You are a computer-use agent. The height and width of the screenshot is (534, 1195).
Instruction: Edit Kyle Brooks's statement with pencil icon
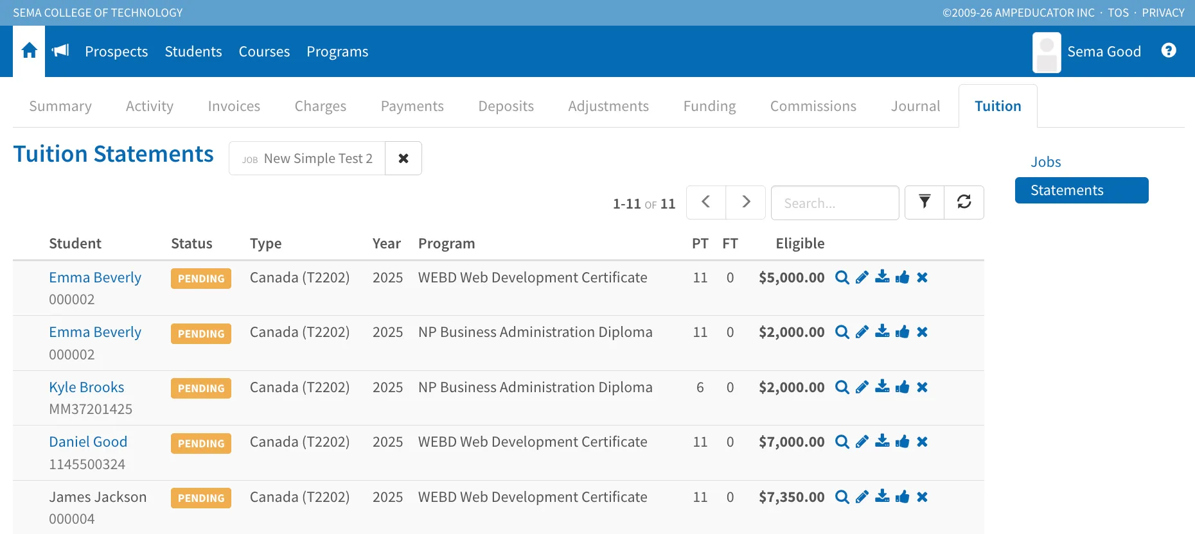(x=862, y=387)
